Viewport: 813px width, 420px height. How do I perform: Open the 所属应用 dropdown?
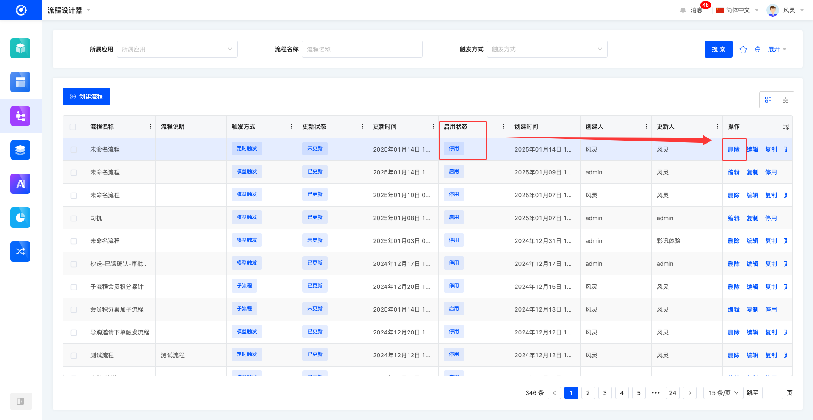coord(177,49)
